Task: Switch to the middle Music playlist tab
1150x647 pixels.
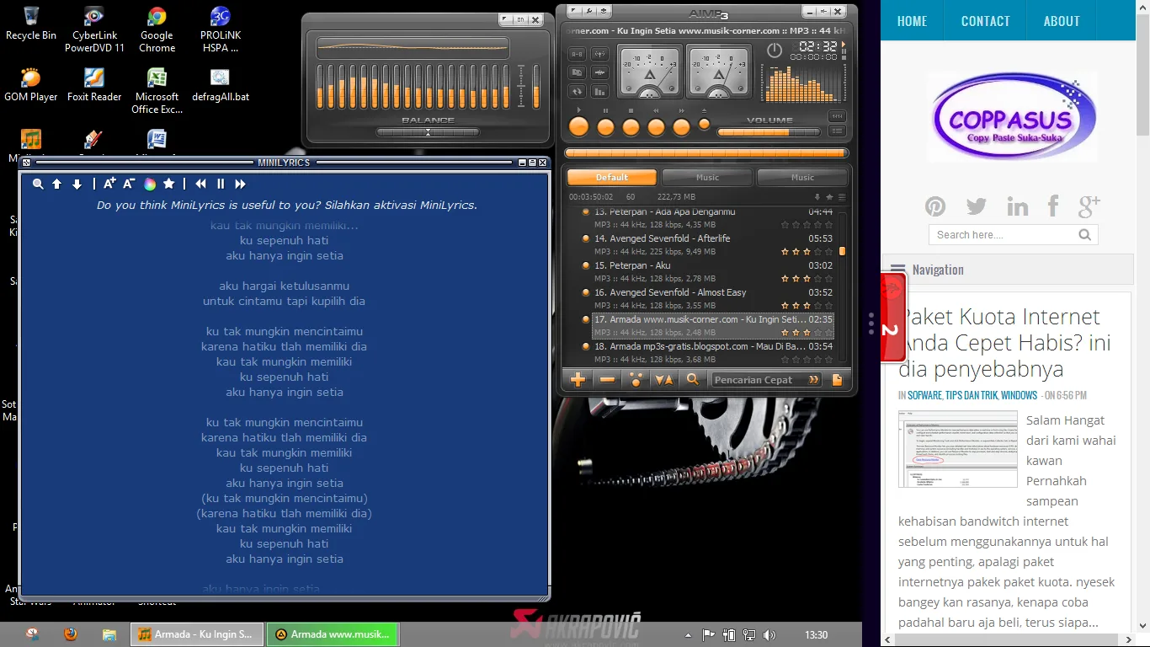Action: (x=707, y=178)
